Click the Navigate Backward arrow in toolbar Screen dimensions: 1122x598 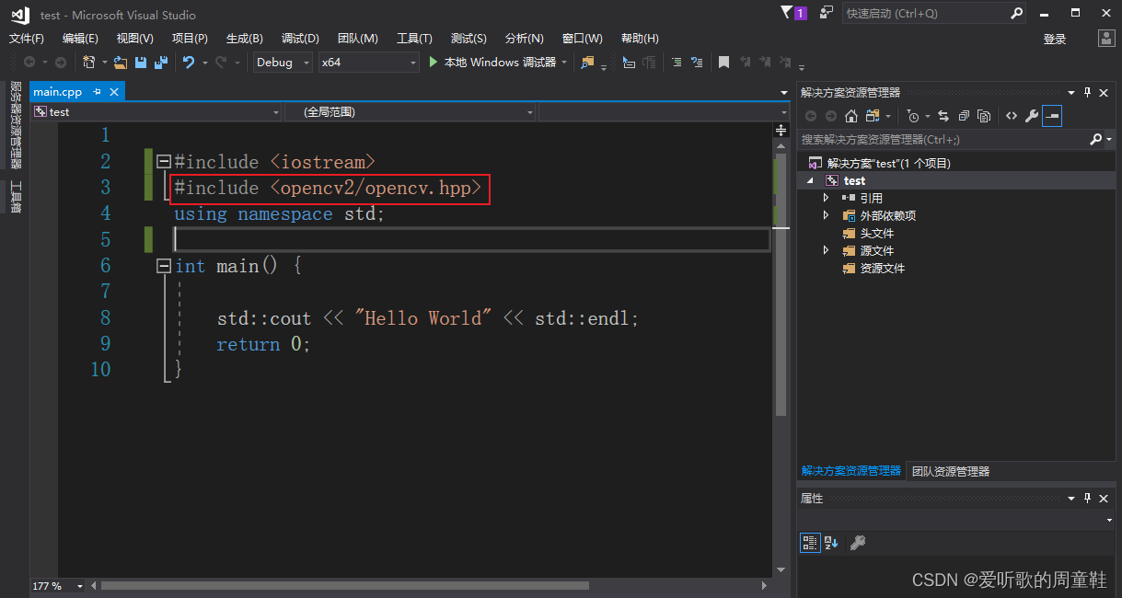pyautogui.click(x=30, y=63)
